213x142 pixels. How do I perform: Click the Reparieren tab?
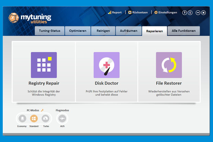click(x=155, y=31)
